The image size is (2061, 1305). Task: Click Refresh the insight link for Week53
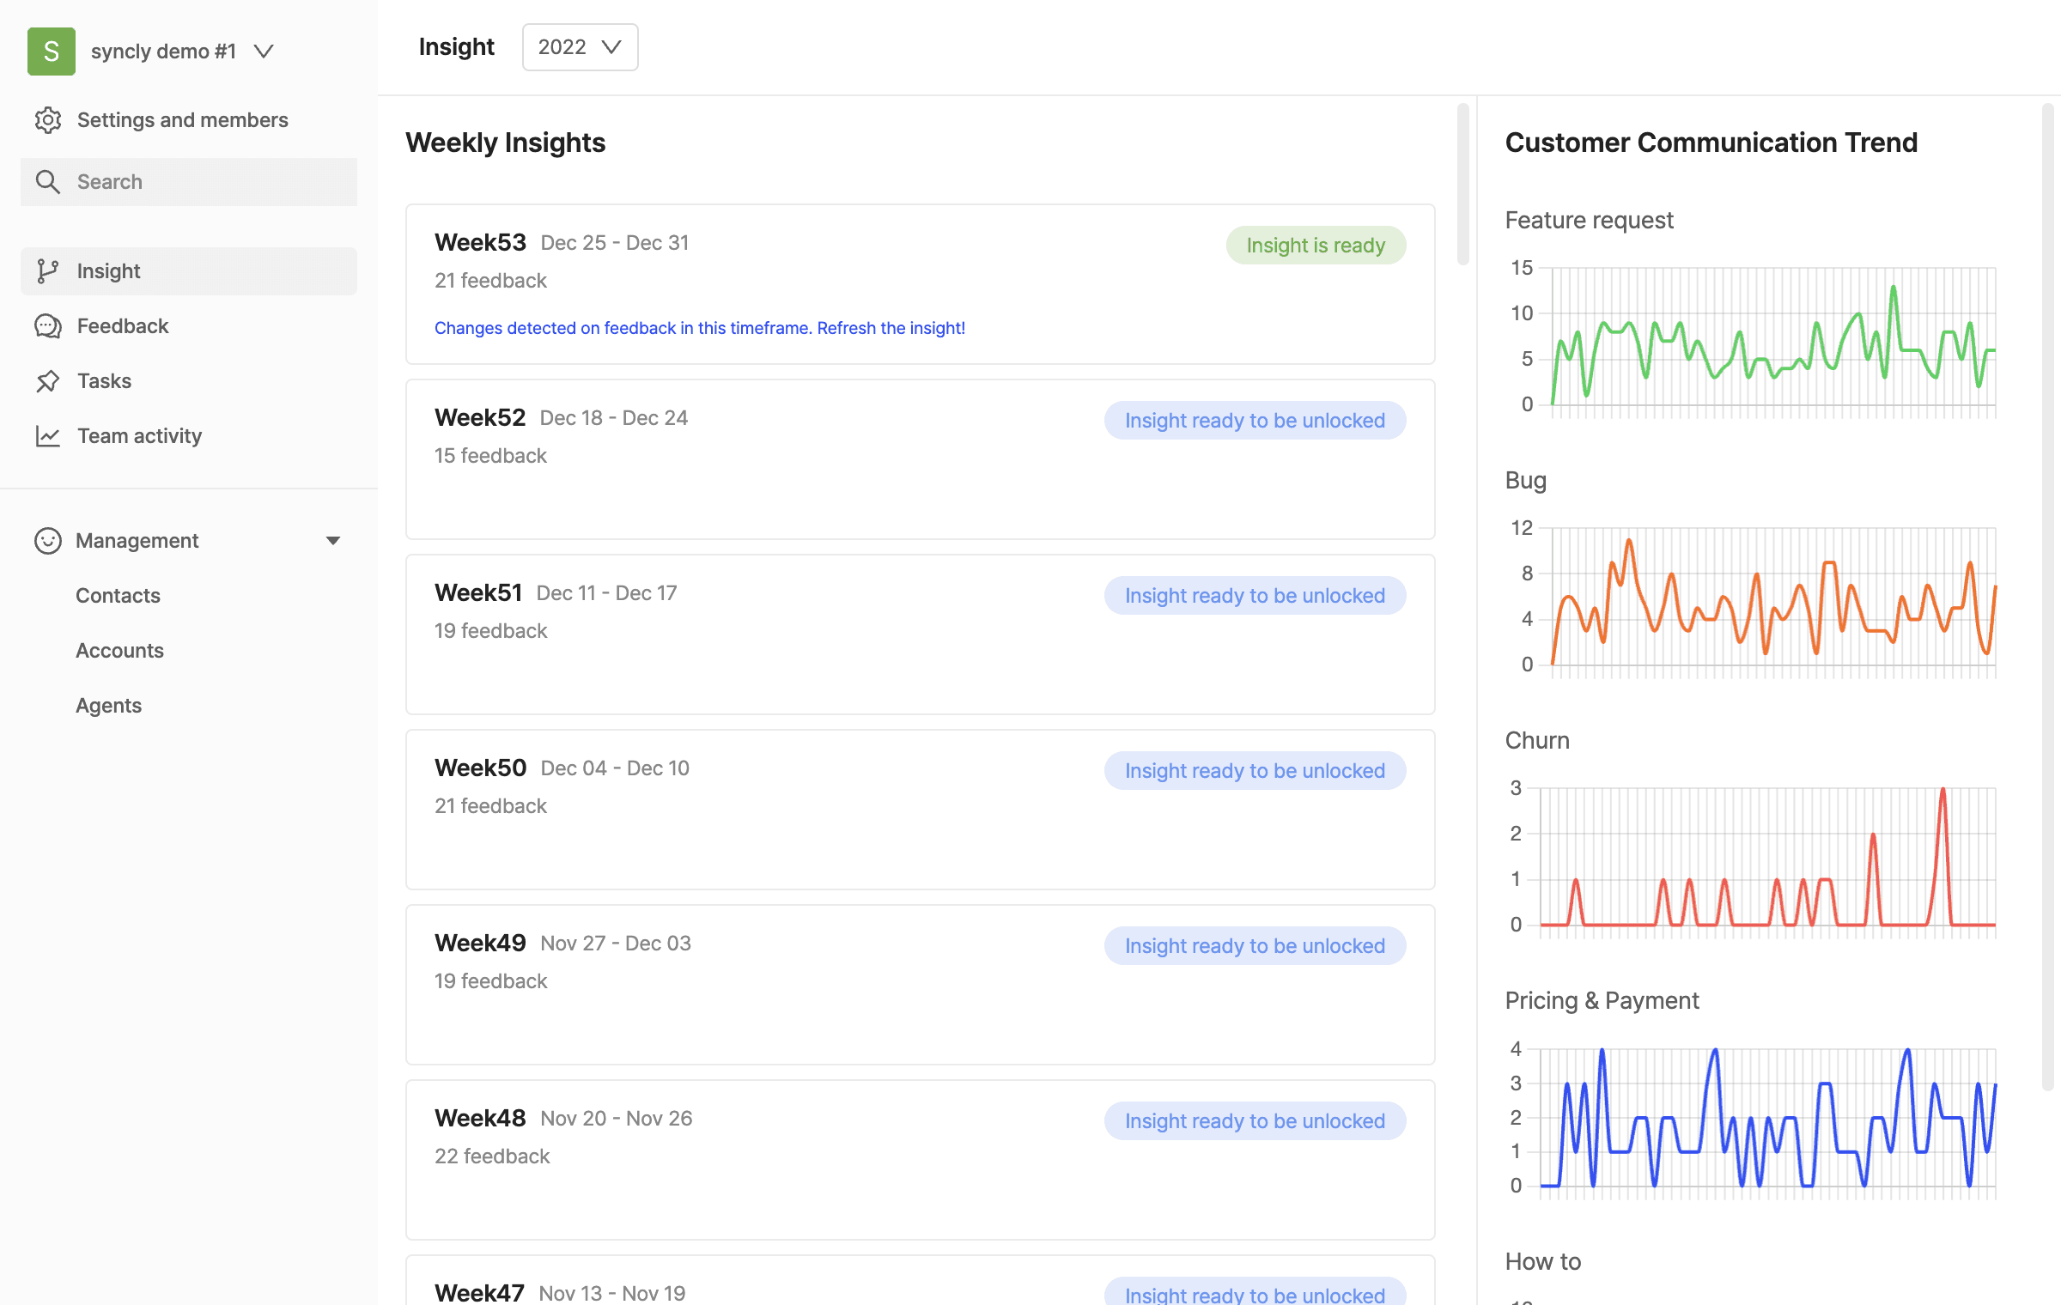pos(890,325)
